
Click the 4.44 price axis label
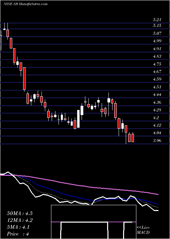pos(157,95)
